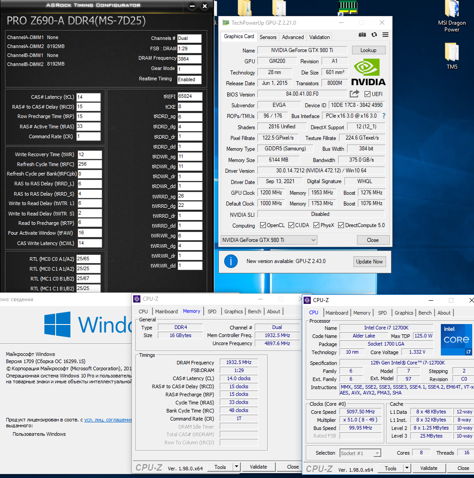Click the NVIDIA logo in GPU-Z

click(x=368, y=72)
